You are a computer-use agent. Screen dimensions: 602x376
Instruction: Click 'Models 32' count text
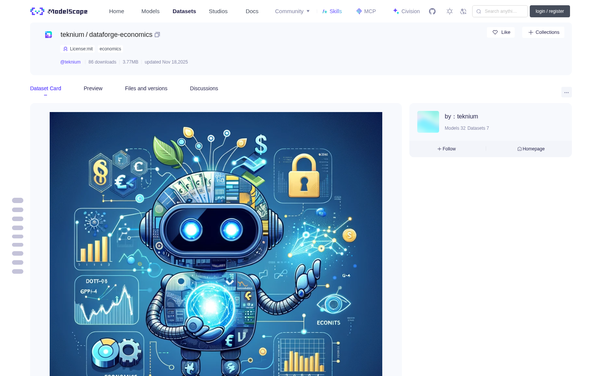(455, 128)
